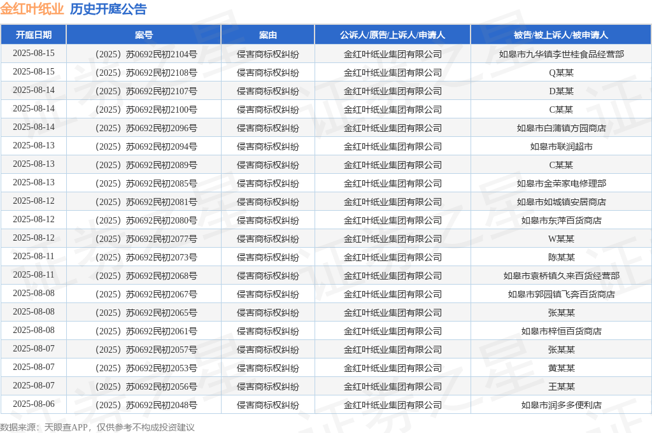Select defendant Q某某

[562, 73]
